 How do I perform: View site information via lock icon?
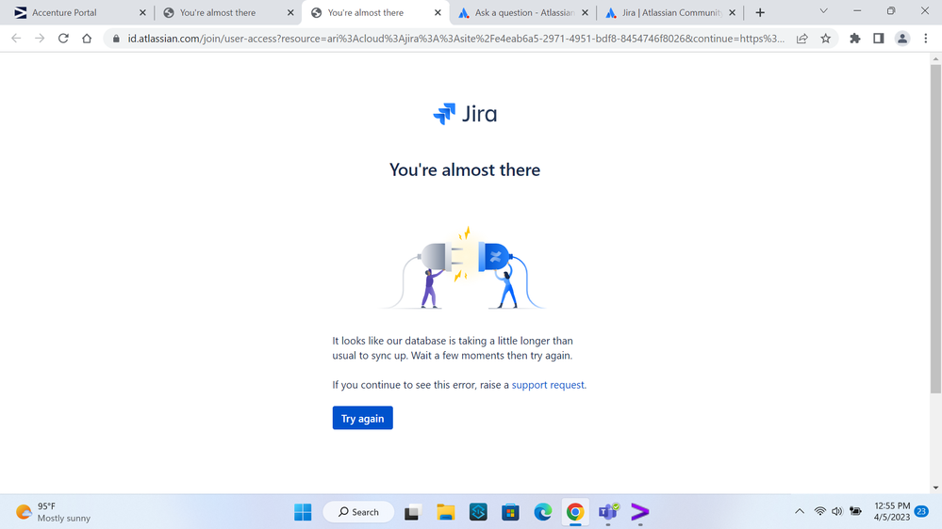tap(116, 39)
